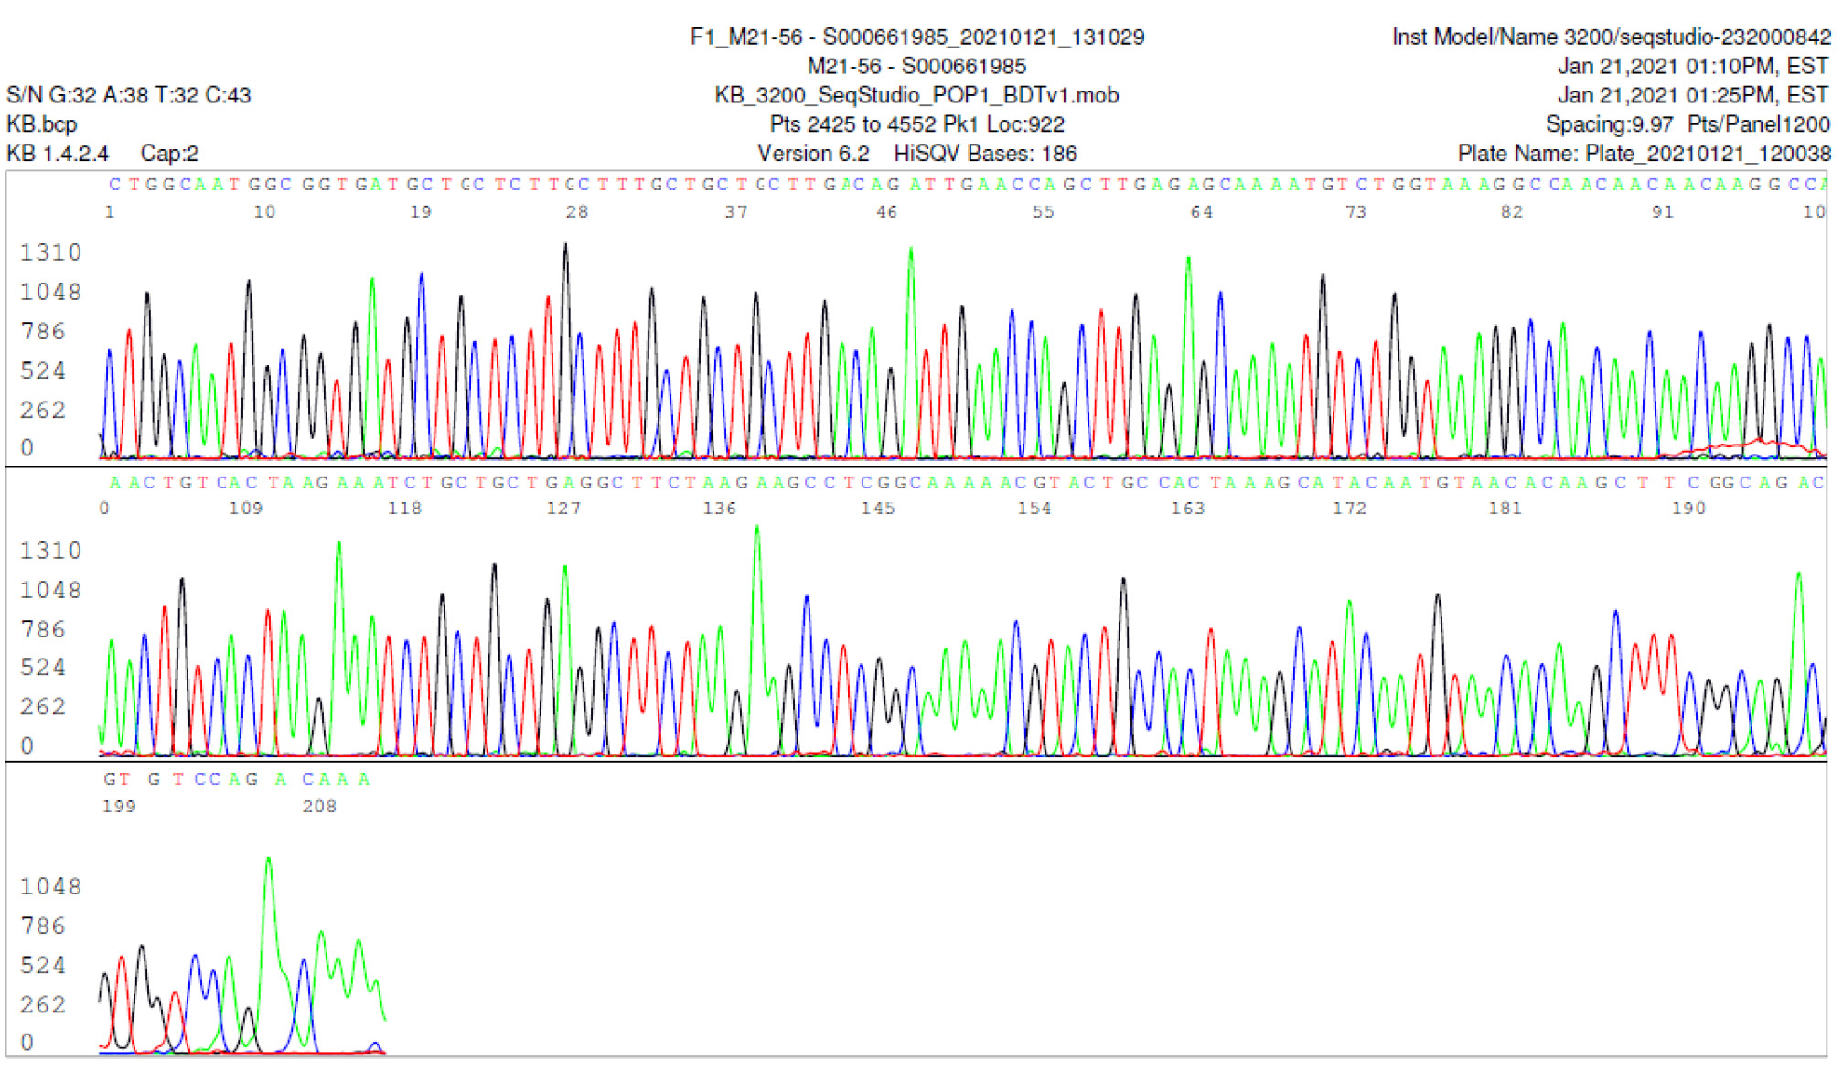Image resolution: width=1843 pixels, height=1071 pixels.
Task: Click the KB_3200_SeqStudio_POP1_BDTv1.mob mobility file name
Action: click(916, 95)
